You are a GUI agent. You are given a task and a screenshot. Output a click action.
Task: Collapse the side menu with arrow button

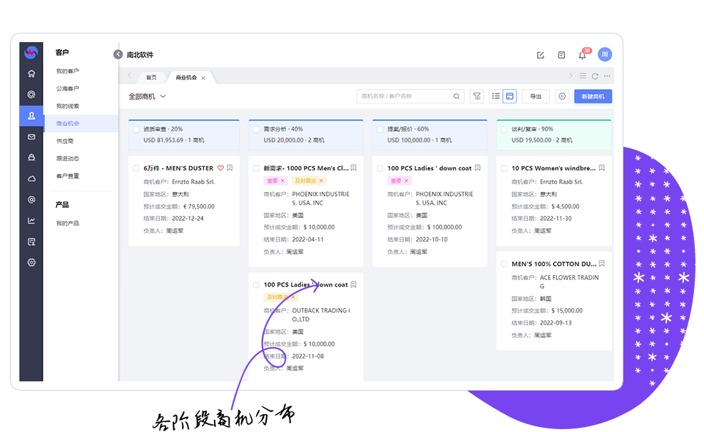point(118,55)
